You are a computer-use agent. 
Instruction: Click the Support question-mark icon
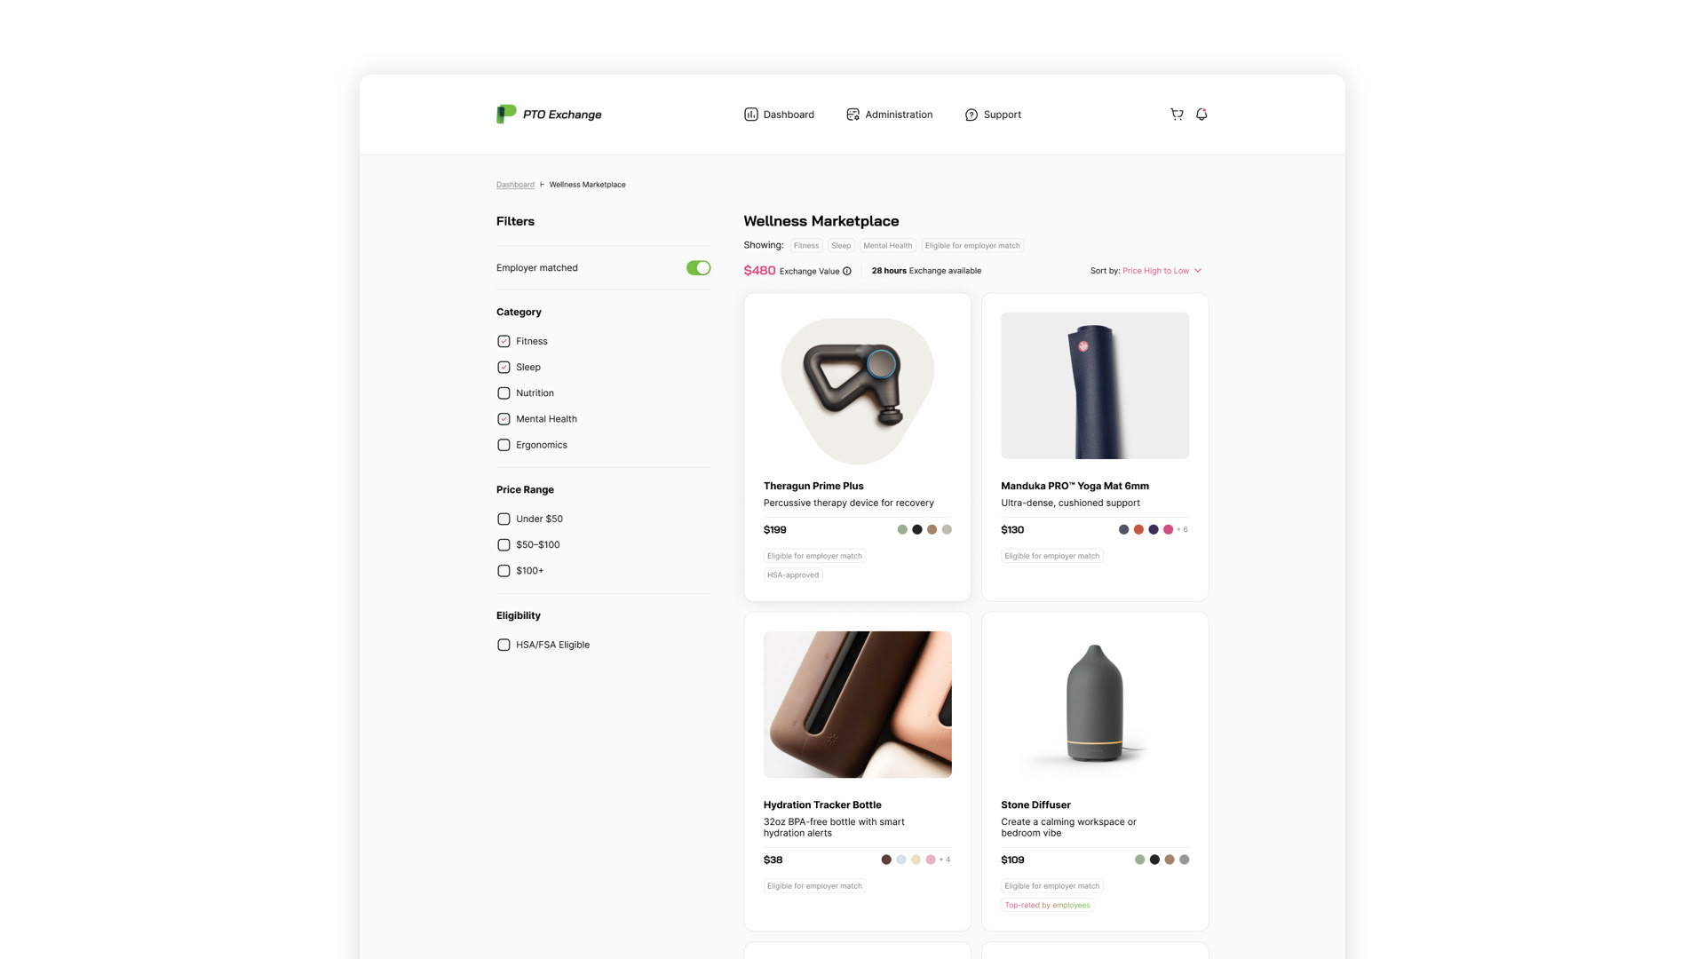point(971,115)
